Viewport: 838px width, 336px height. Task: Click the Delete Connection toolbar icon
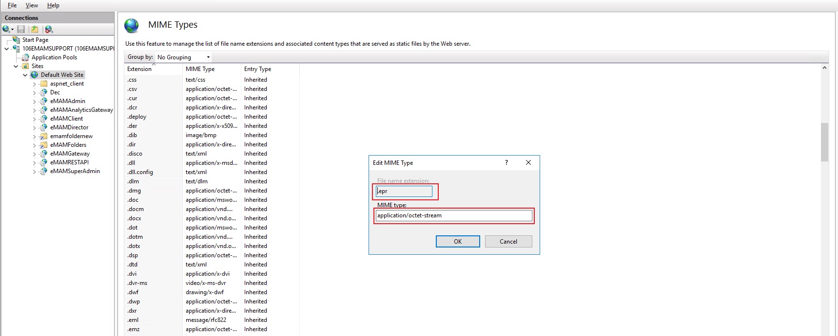pos(49,29)
